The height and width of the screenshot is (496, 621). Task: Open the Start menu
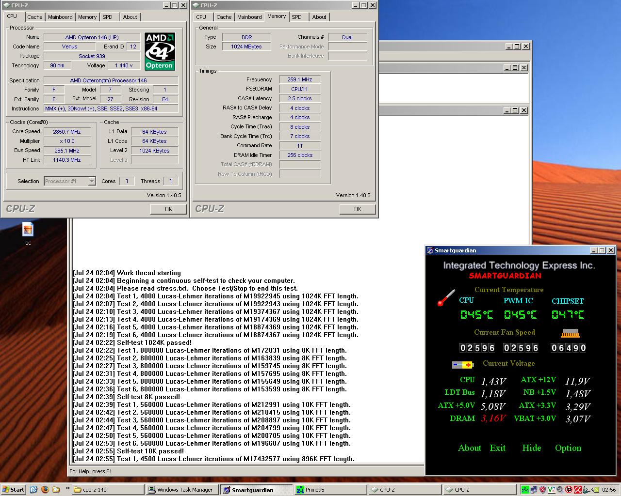14,490
